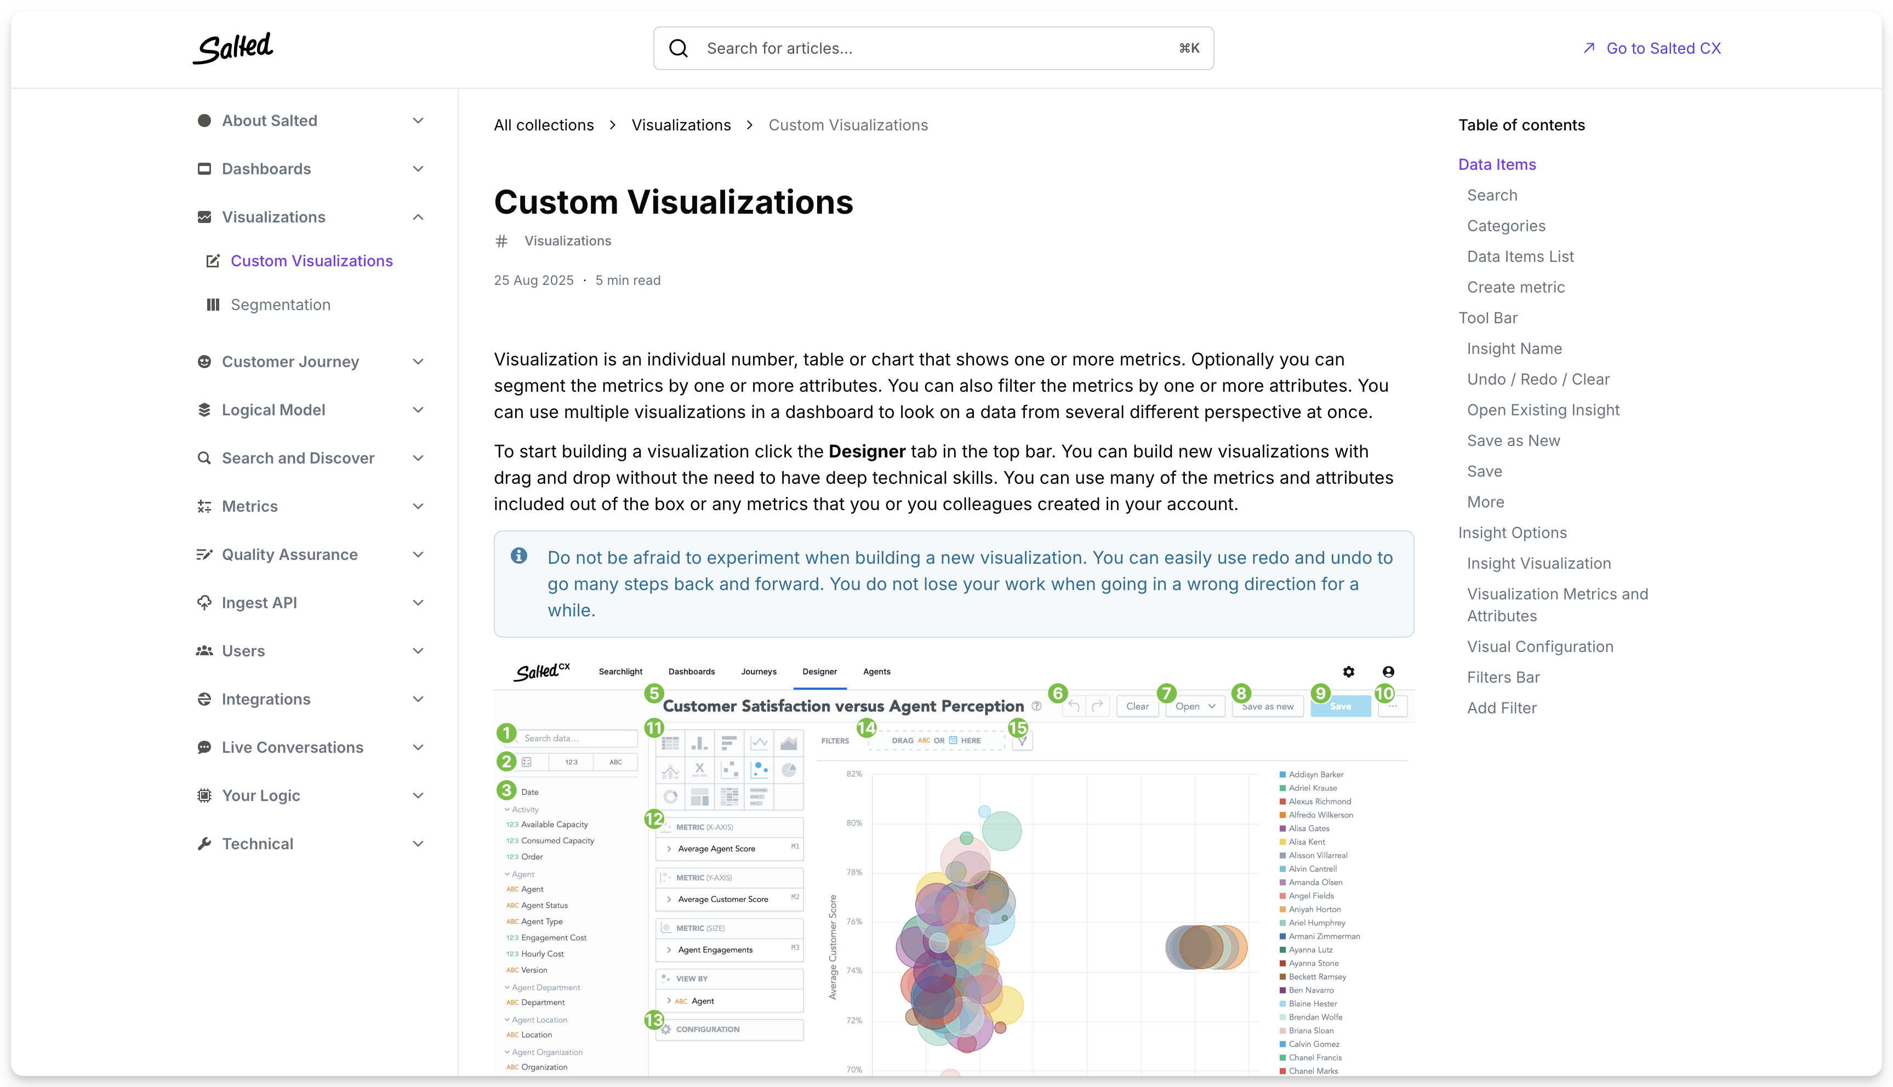
Task: Open the All collections breadcrumb
Action: click(544, 125)
